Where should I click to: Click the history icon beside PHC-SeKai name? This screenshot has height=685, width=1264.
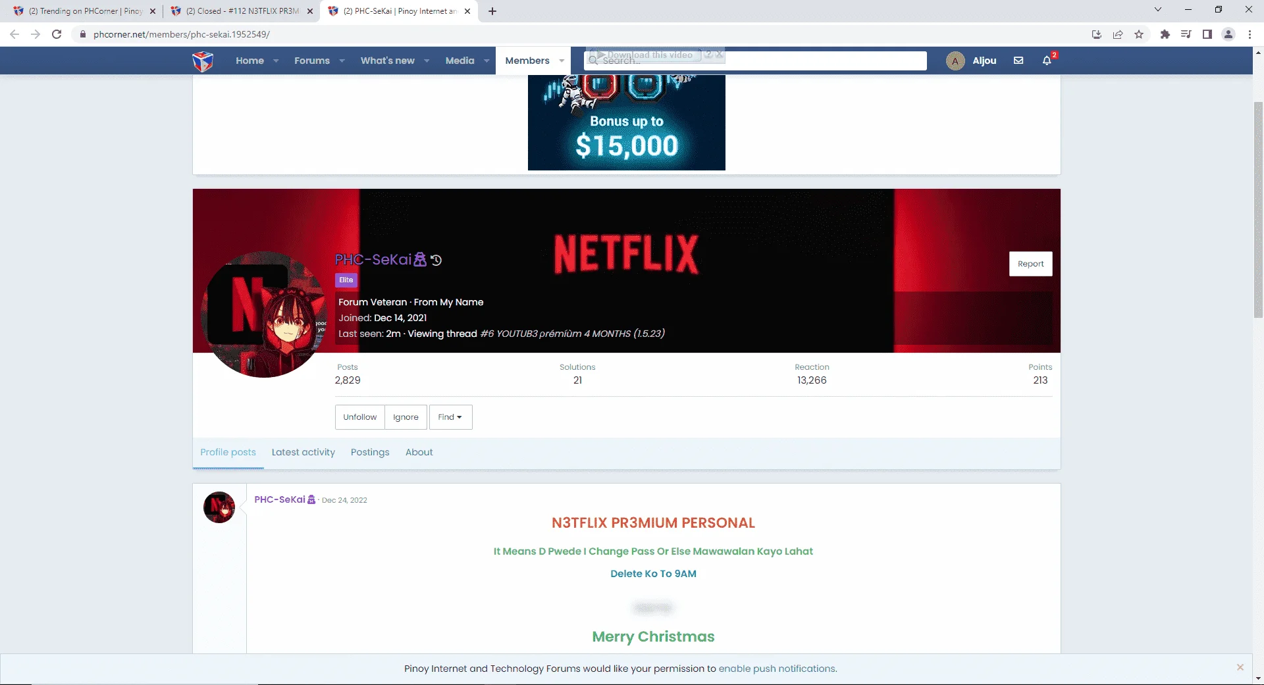[x=436, y=260]
